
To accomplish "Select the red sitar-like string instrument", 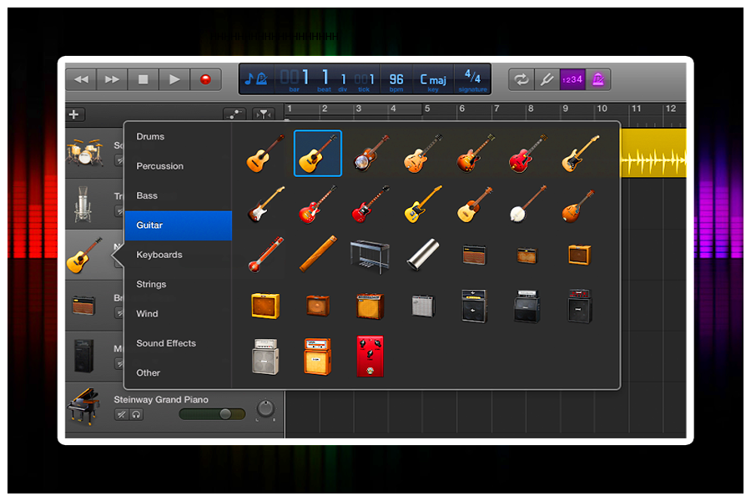I will [266, 255].
